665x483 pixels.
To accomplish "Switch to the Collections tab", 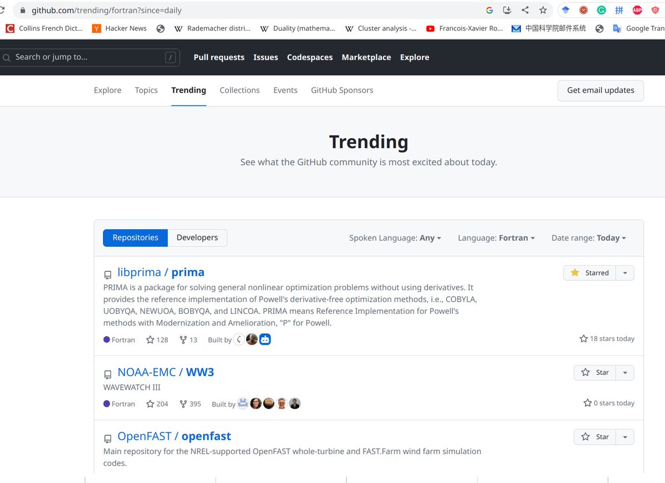I will click(239, 90).
